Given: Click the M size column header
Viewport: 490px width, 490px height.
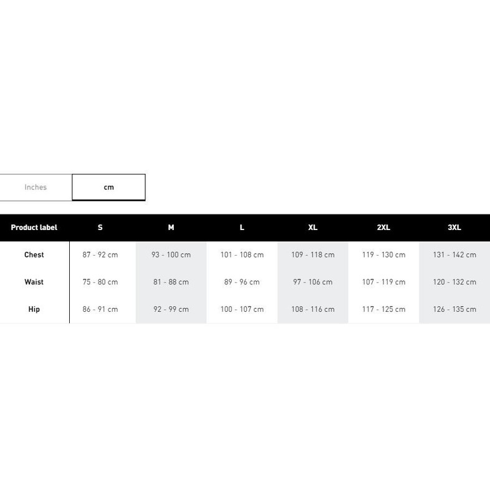Looking at the screenshot, I should (x=171, y=228).
